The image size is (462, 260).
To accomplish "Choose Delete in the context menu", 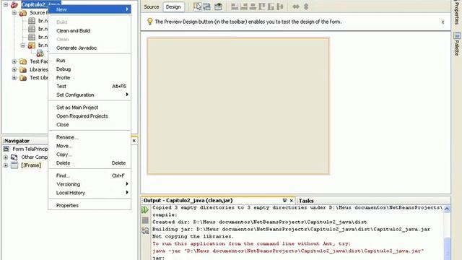I will click(90, 162).
